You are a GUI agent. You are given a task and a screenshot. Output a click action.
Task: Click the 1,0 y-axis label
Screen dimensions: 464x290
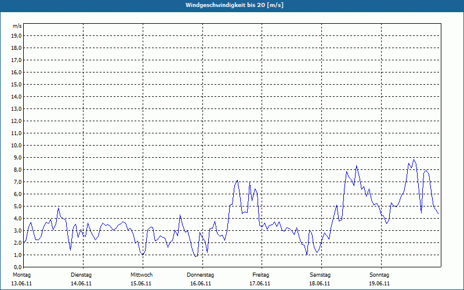click(x=17, y=255)
